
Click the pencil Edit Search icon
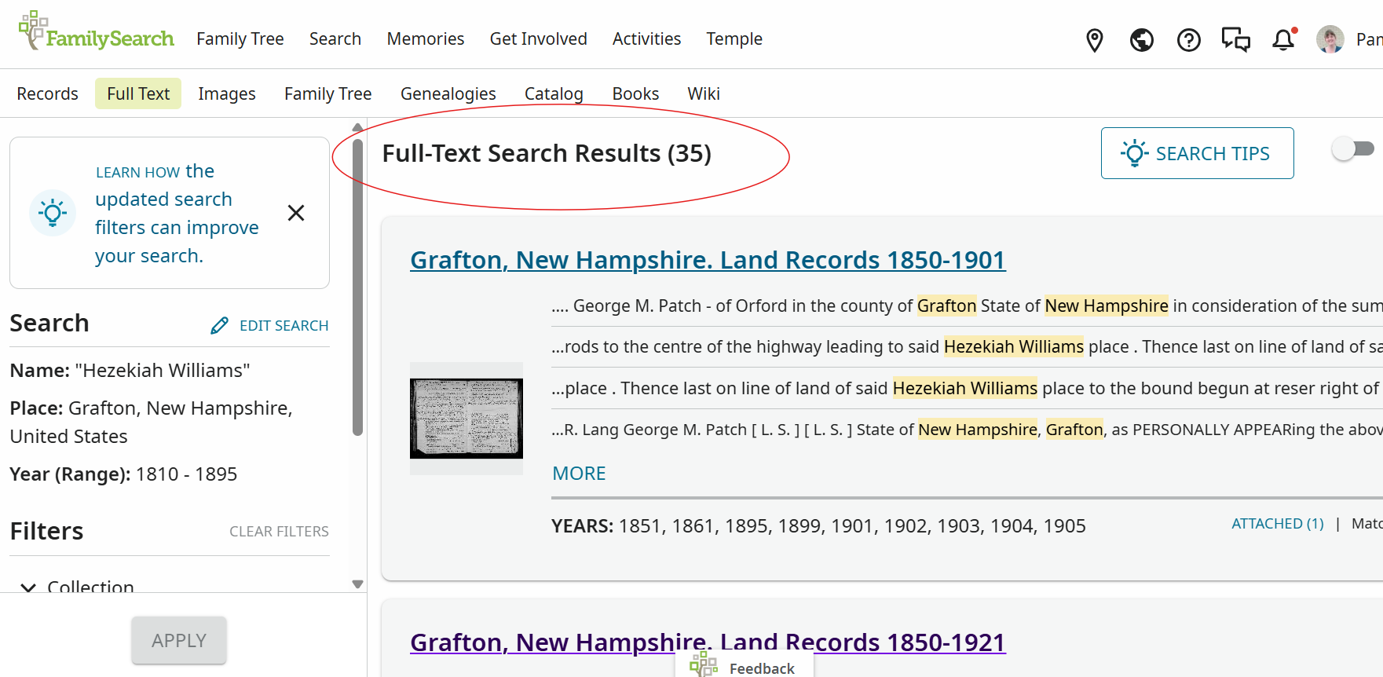click(x=220, y=325)
